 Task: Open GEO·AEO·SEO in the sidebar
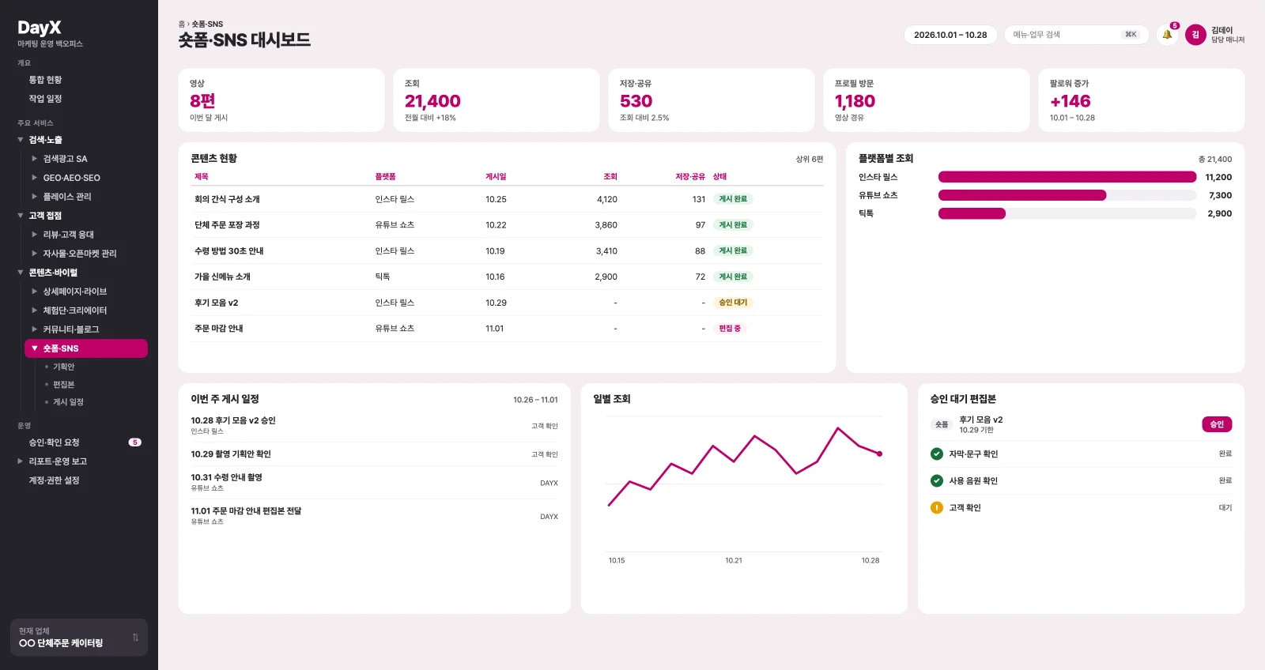click(71, 178)
